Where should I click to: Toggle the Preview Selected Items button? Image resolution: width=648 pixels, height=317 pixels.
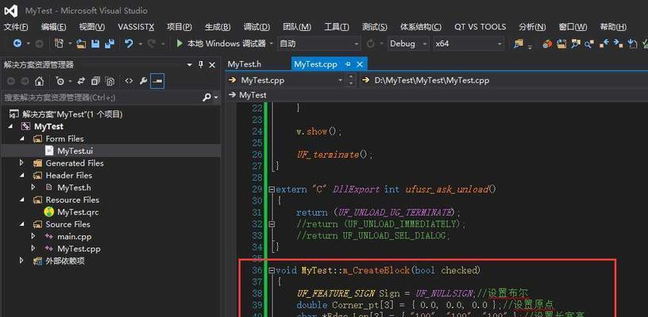[x=157, y=81]
